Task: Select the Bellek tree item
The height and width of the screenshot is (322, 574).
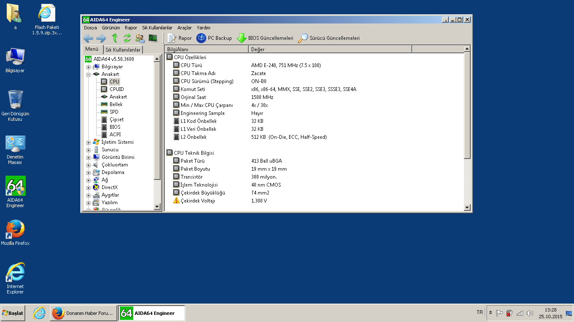Action: click(x=116, y=104)
